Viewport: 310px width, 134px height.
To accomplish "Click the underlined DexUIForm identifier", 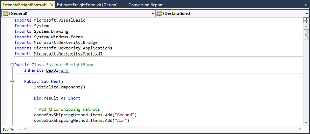I will tap(57, 70).
